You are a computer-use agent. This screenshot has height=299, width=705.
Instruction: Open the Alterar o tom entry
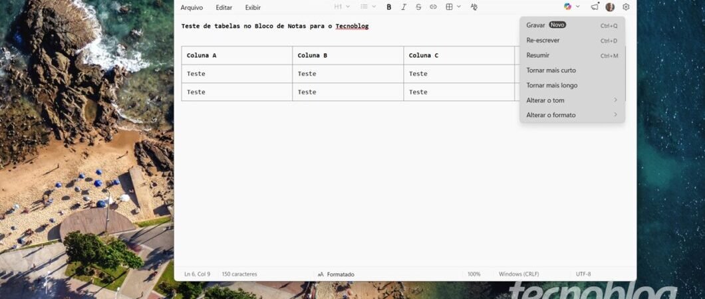point(572,100)
